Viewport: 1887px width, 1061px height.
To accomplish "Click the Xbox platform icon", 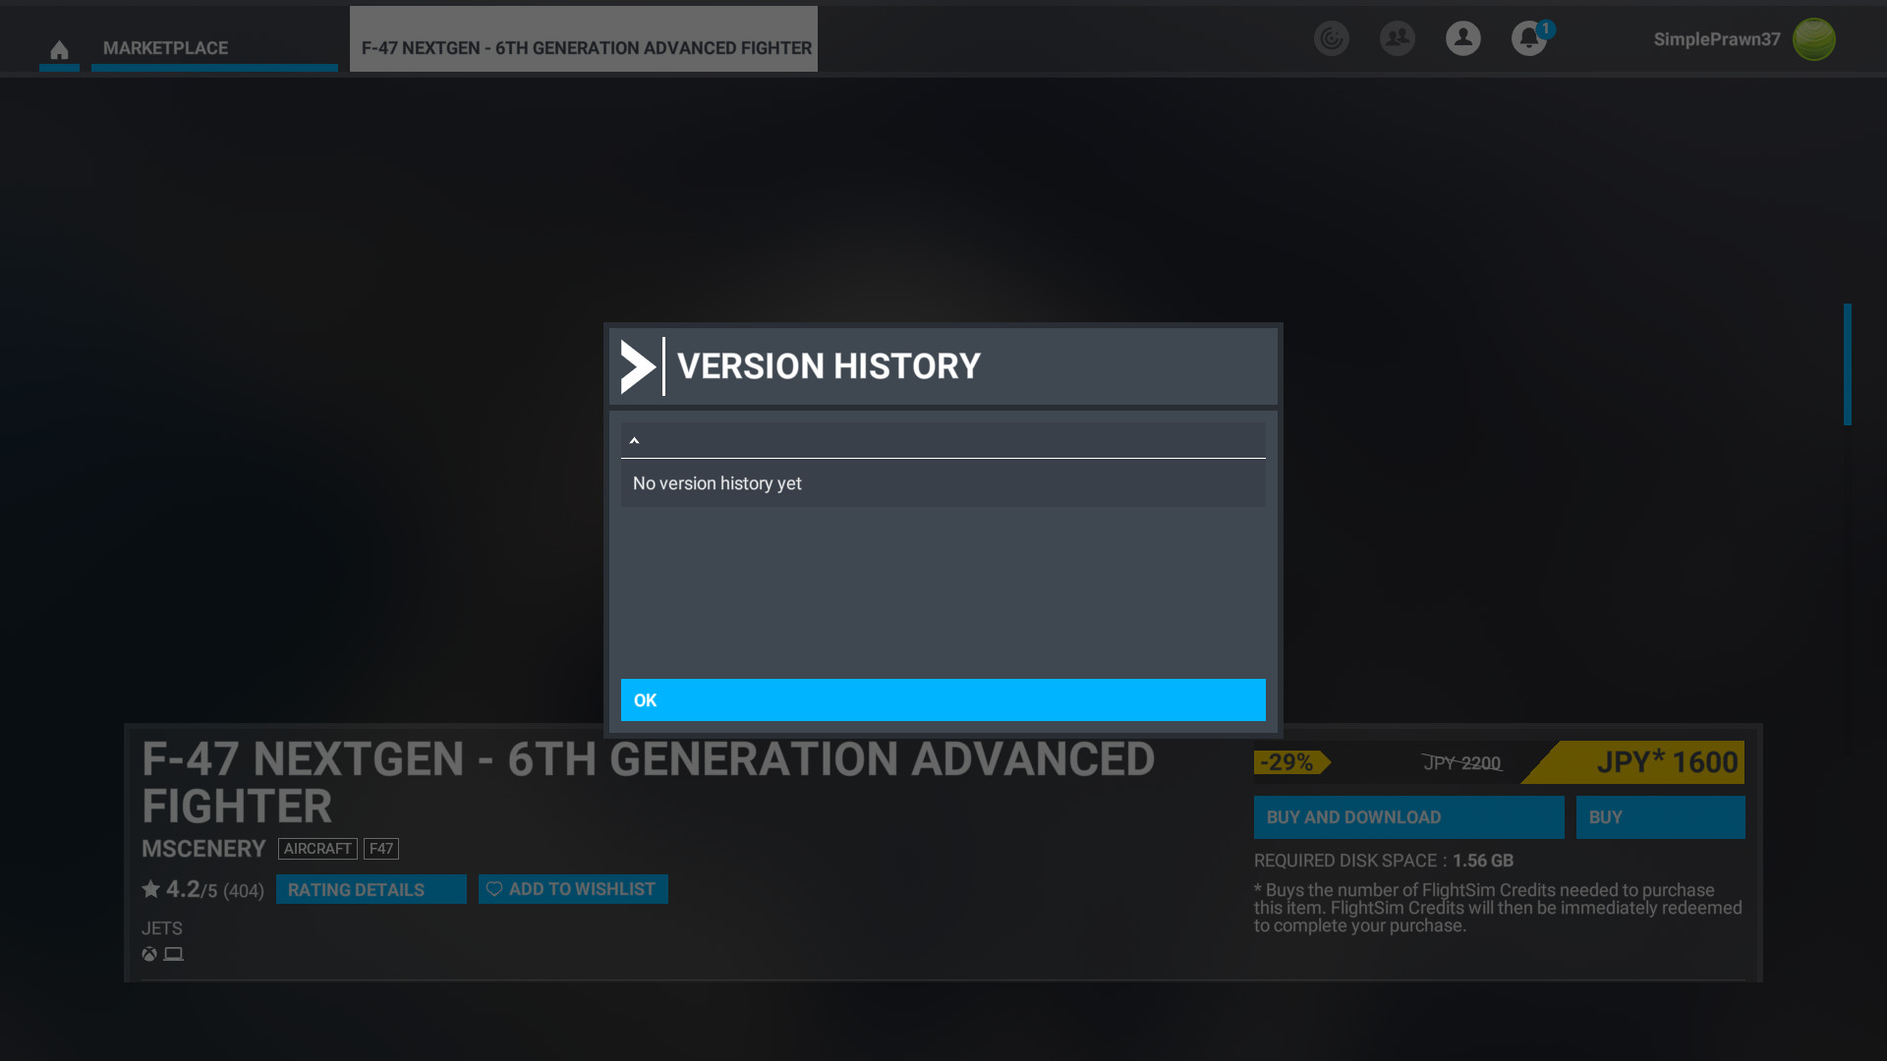I will [149, 954].
